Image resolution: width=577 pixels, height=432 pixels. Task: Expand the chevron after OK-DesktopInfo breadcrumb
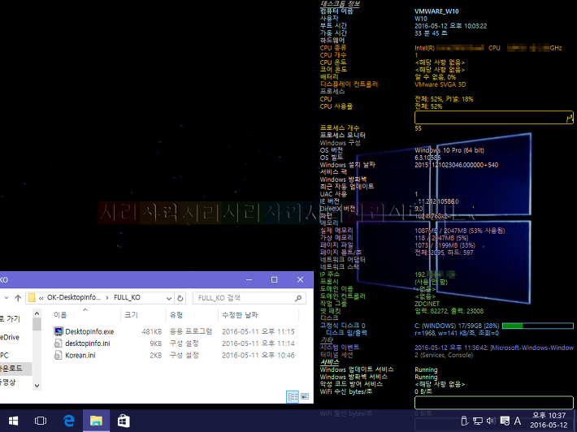click(x=107, y=297)
